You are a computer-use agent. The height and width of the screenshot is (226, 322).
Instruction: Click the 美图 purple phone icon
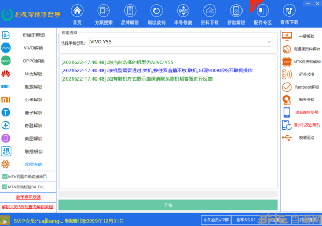(x=6, y=138)
